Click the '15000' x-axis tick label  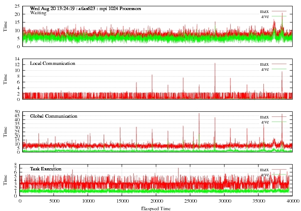pos(122,201)
